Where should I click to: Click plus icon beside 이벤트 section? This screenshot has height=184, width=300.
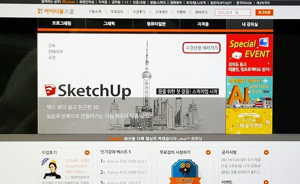coord(266,182)
